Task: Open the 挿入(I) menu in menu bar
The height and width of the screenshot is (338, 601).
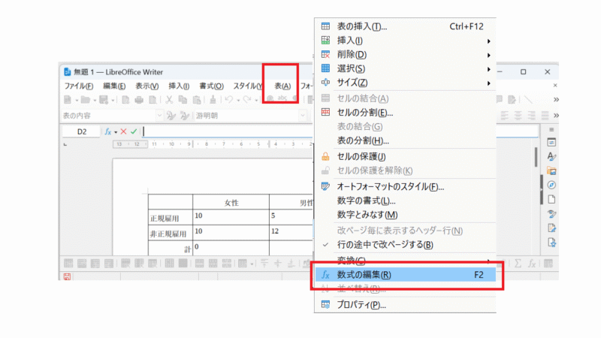Action: coord(179,86)
